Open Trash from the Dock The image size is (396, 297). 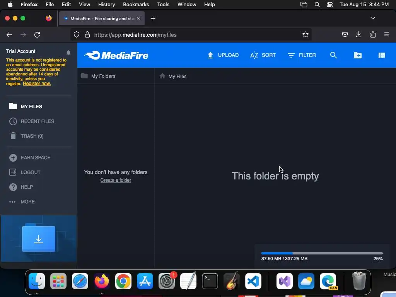(359, 281)
